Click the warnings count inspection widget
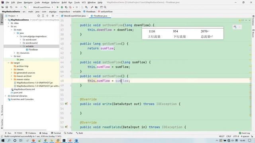The height and width of the screenshot is (143, 255). click(x=241, y=20)
